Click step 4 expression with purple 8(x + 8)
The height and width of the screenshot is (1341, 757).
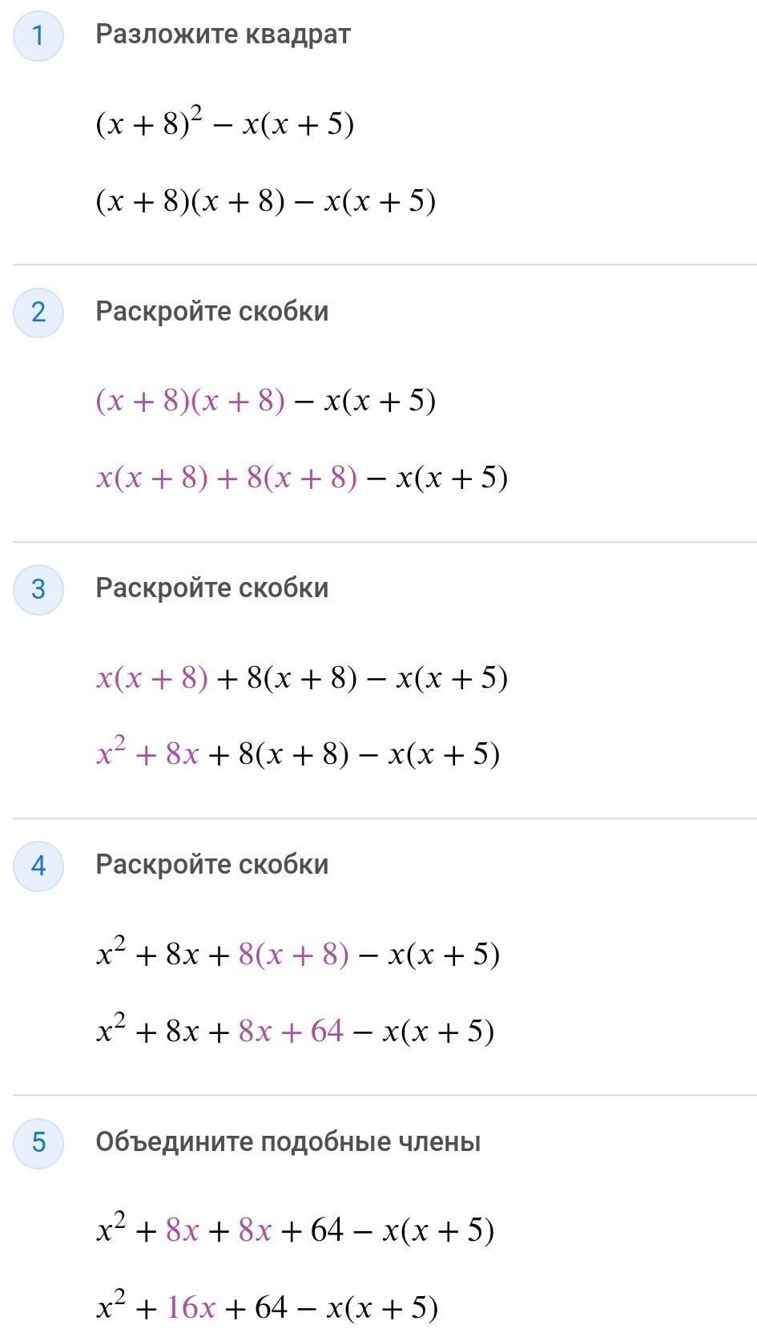click(x=297, y=954)
